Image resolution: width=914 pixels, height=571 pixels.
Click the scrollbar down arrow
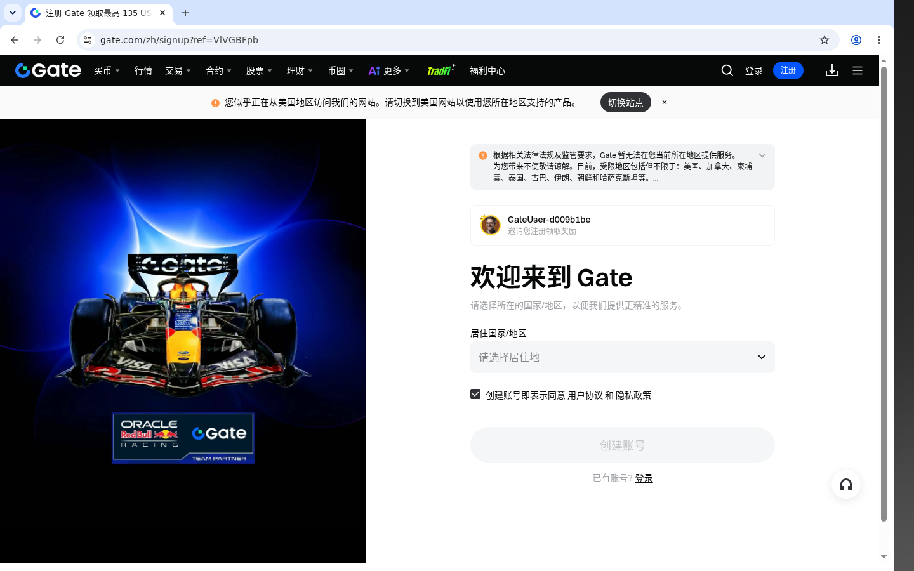click(884, 557)
